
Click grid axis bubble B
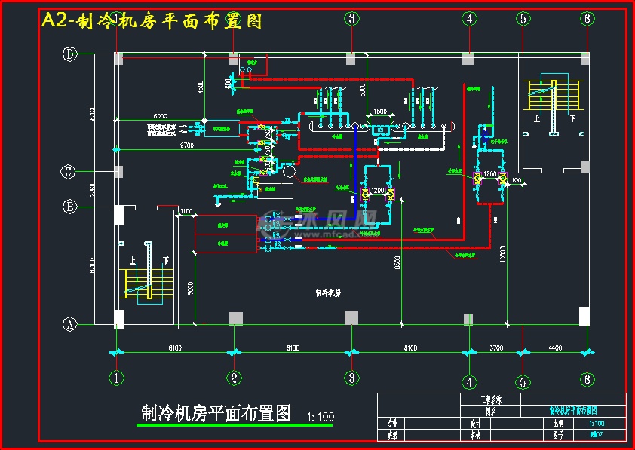69,207
